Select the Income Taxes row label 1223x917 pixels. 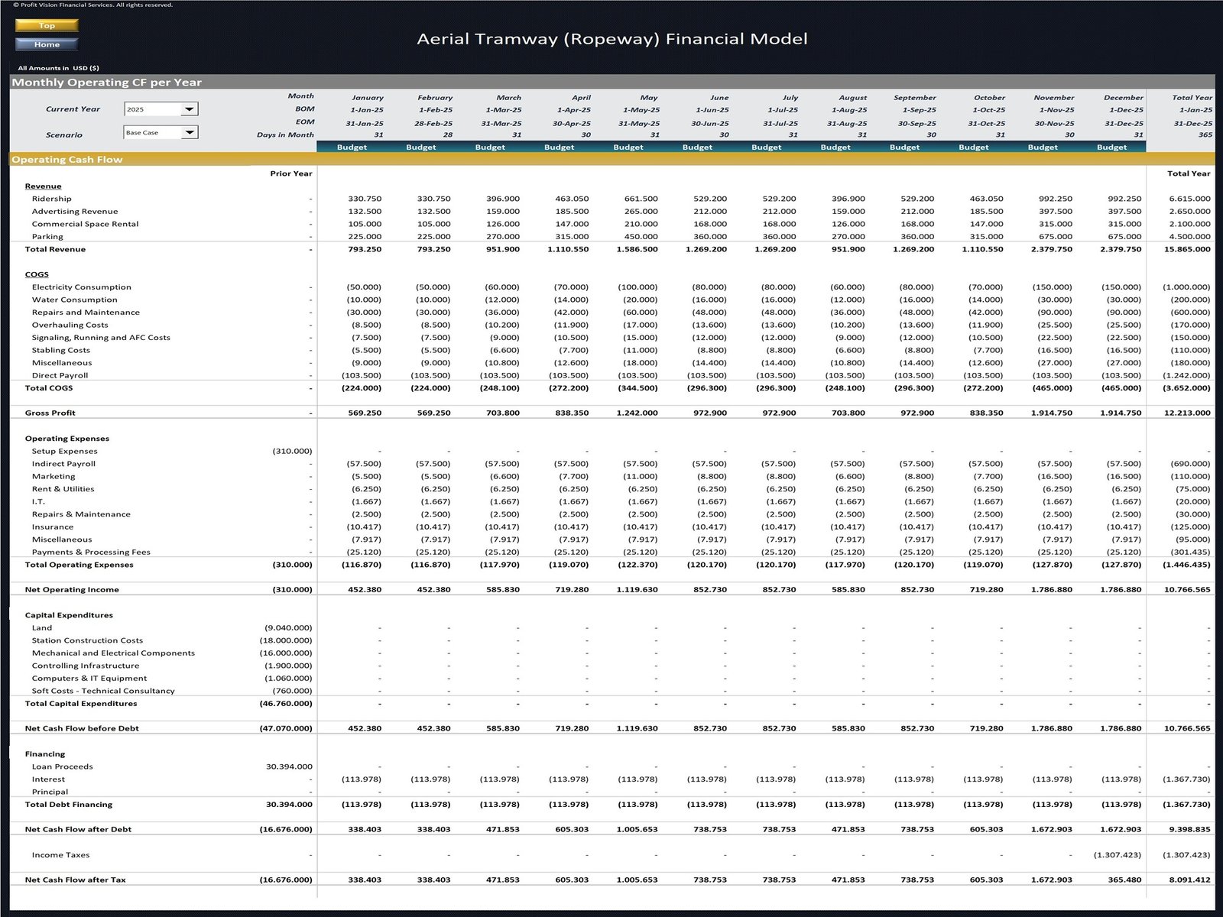click(x=60, y=854)
